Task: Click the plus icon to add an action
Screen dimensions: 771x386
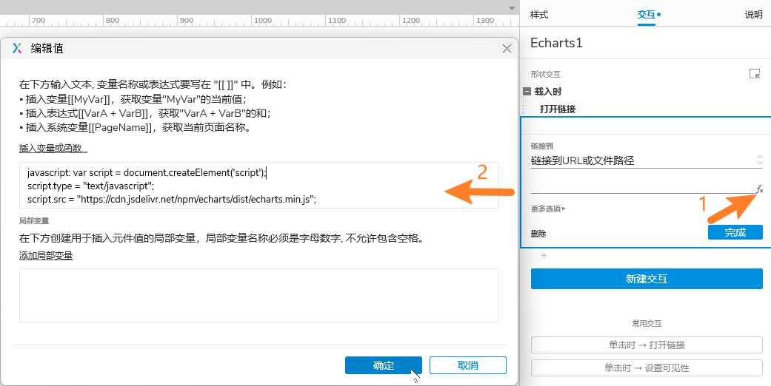Action: click(544, 256)
